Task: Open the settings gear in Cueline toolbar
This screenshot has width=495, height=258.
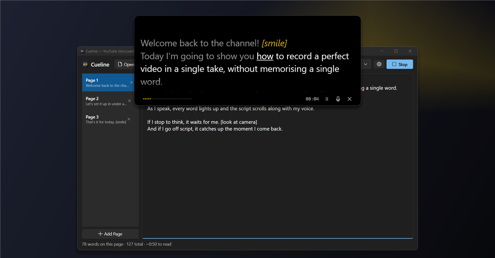Action: [379, 64]
